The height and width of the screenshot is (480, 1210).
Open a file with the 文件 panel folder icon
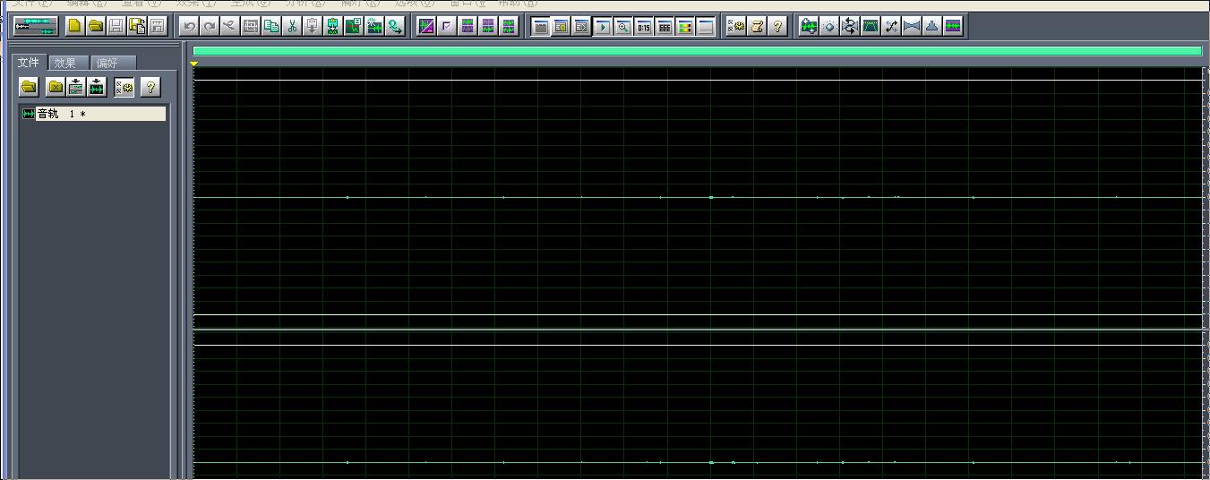click(30, 87)
